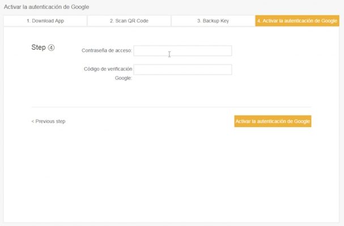Click the circled 4 step number icon
344x226 pixels.
pos(51,47)
